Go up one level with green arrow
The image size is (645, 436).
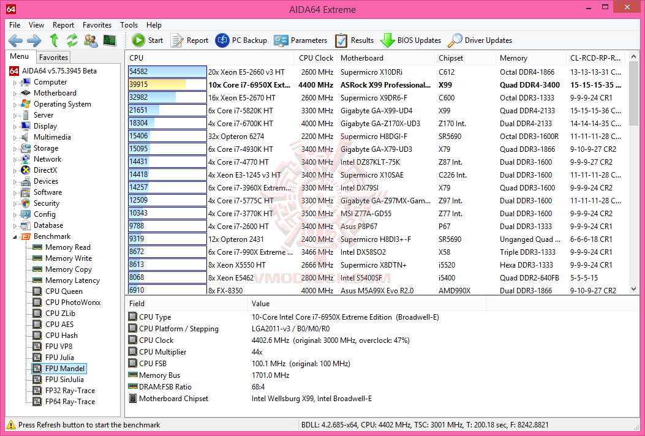pyautogui.click(x=54, y=40)
